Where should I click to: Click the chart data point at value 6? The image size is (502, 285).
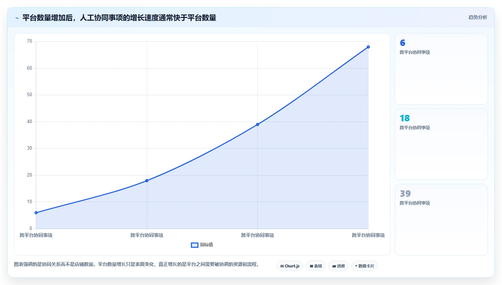click(36, 213)
